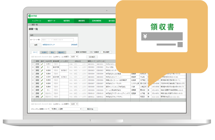
Task: Click the pencil edit icon for CID0002
Action: tap(42, 67)
